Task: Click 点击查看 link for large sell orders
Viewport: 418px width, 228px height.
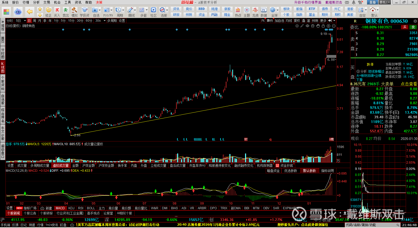Action: [409, 84]
